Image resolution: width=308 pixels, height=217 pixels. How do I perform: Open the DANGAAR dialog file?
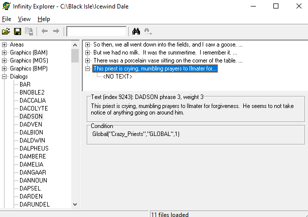[x=33, y=172]
